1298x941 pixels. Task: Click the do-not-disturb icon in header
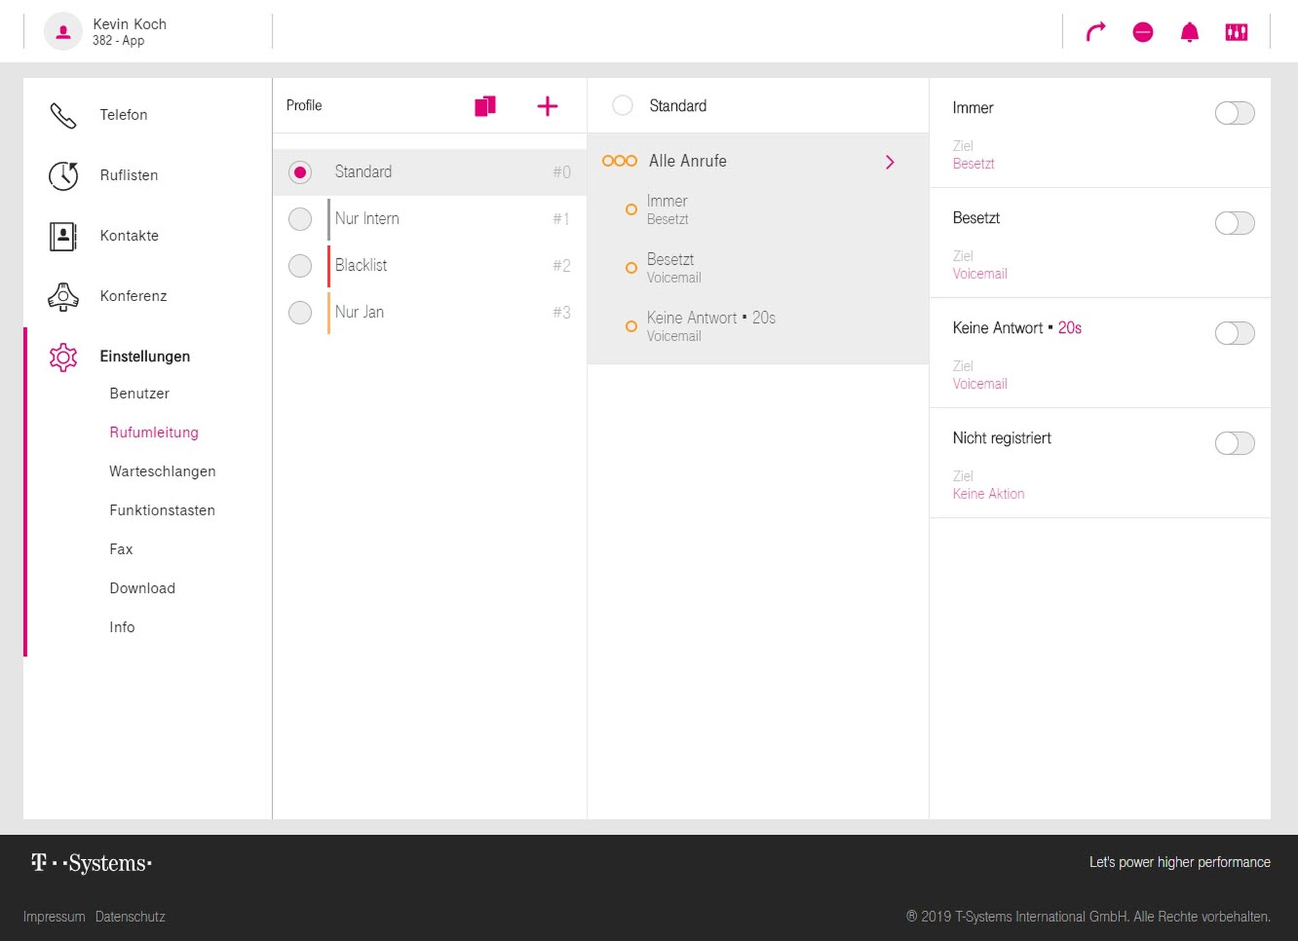(x=1142, y=32)
